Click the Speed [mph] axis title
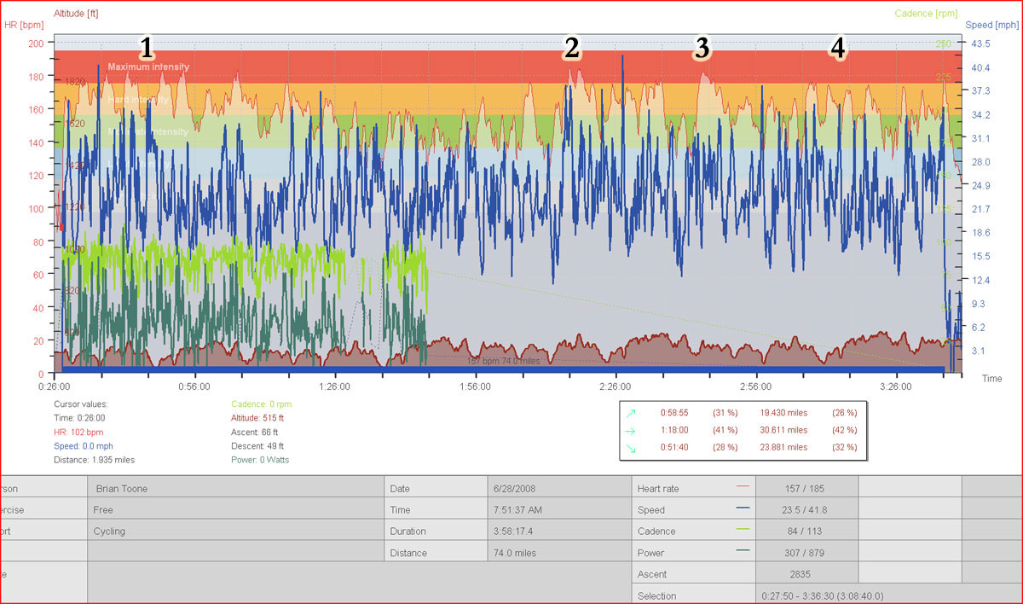1023x604 pixels. [x=991, y=26]
